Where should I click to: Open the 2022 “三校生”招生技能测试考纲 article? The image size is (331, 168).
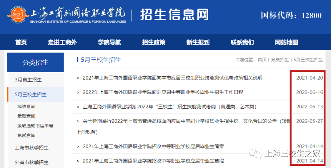170,106
